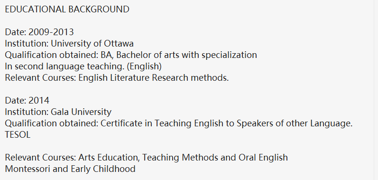This screenshot has height=180, width=378.
Task: Click the text English Literature Research methods
Action: pyautogui.click(x=154, y=78)
